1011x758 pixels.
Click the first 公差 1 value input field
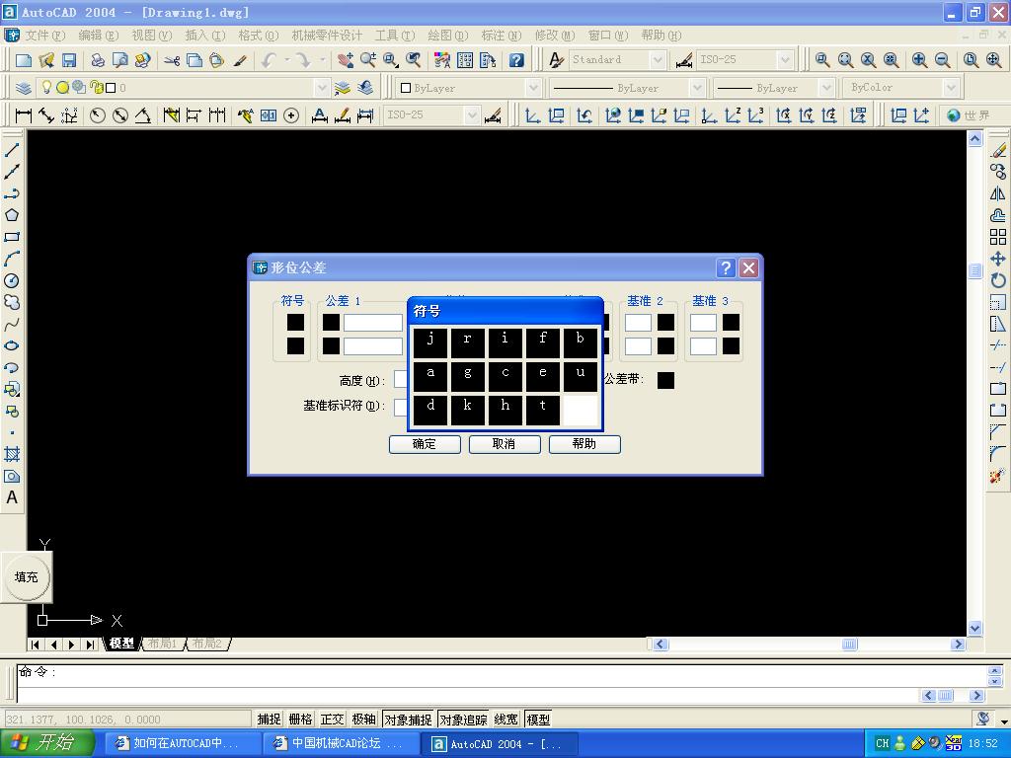coord(372,323)
